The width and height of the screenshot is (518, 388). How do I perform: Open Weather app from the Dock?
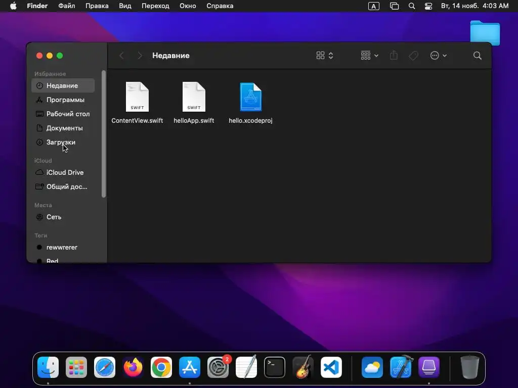(x=372, y=367)
